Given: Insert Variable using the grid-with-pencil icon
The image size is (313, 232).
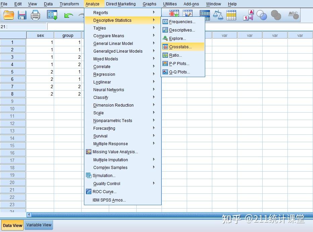Looking at the screenshot, I should 187,13.
